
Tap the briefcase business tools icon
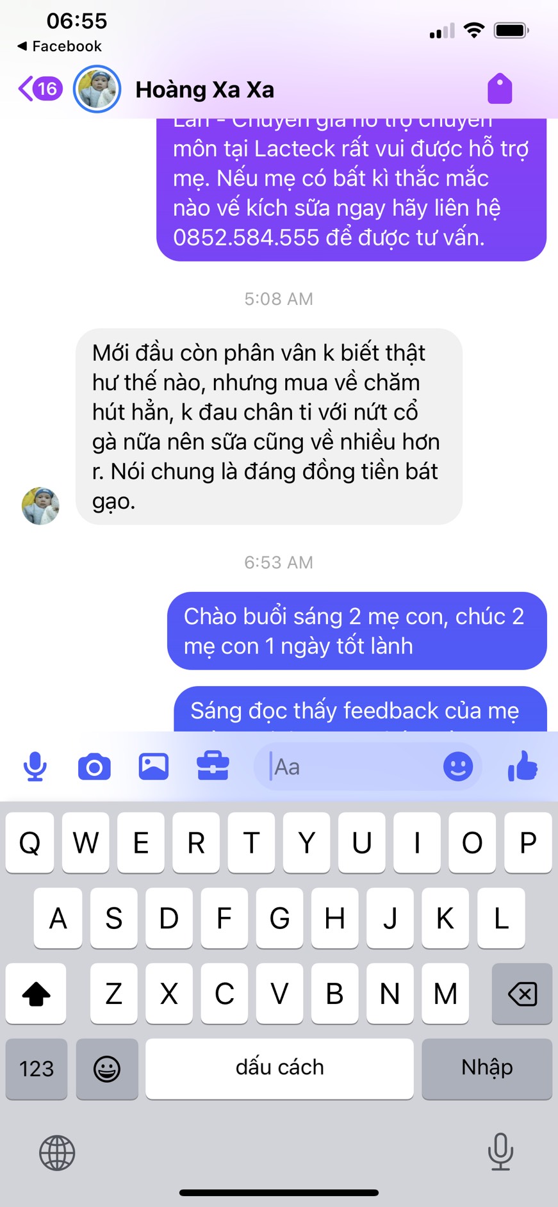coord(213,766)
